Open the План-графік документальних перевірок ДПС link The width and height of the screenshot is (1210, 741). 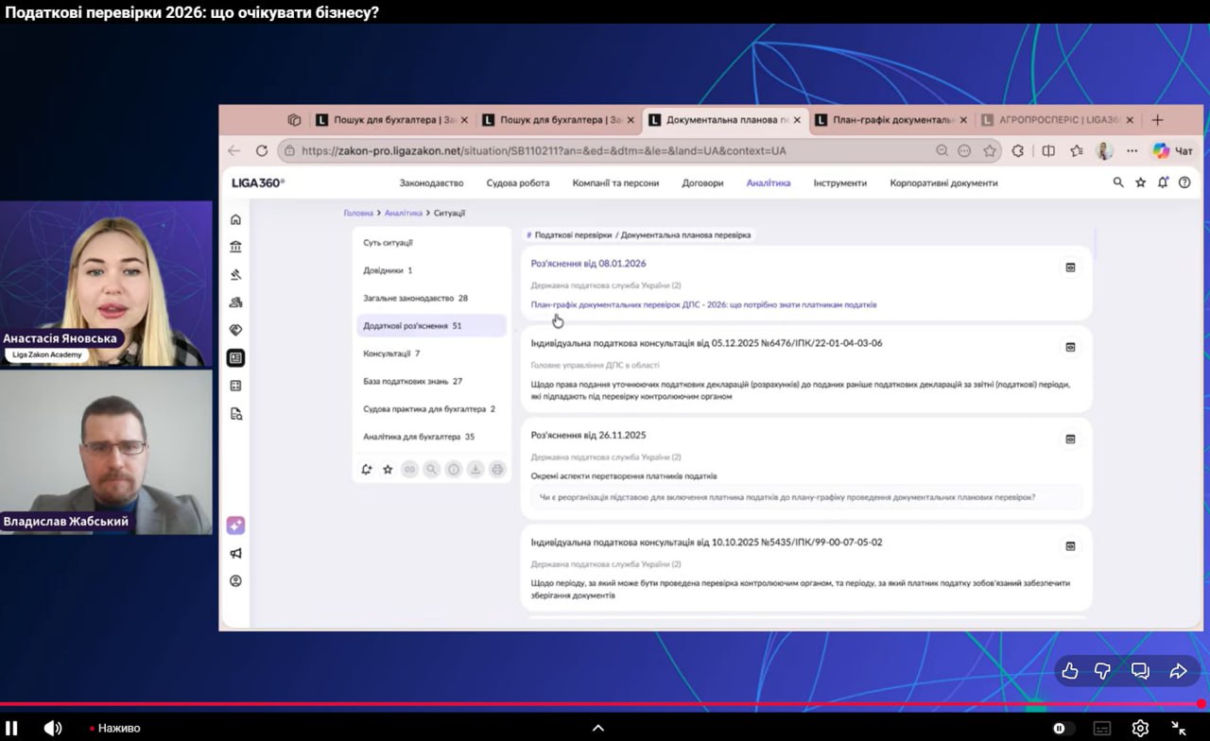coord(703,305)
